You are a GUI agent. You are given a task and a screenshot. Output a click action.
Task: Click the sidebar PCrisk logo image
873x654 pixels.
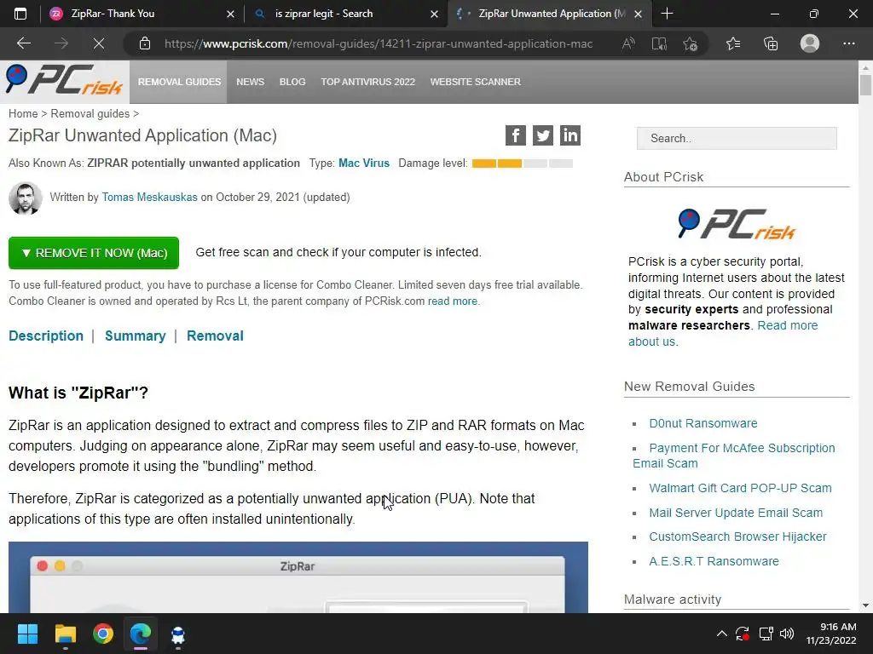click(x=737, y=224)
